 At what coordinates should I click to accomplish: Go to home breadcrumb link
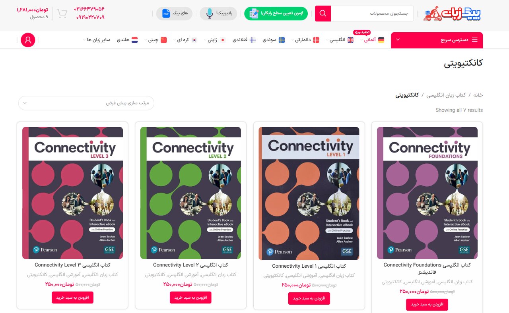(478, 95)
